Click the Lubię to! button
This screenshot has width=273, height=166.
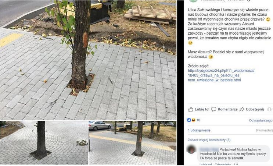[x=199, y=109]
